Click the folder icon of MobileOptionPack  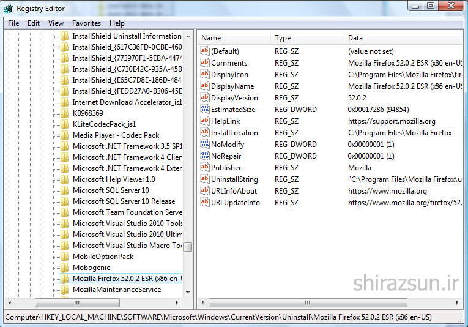[64, 257]
